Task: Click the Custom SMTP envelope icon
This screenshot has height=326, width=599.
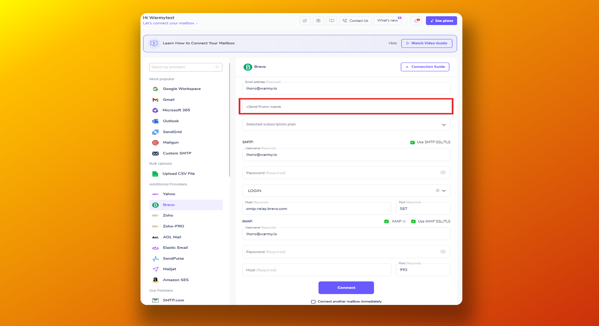Action: [155, 154]
